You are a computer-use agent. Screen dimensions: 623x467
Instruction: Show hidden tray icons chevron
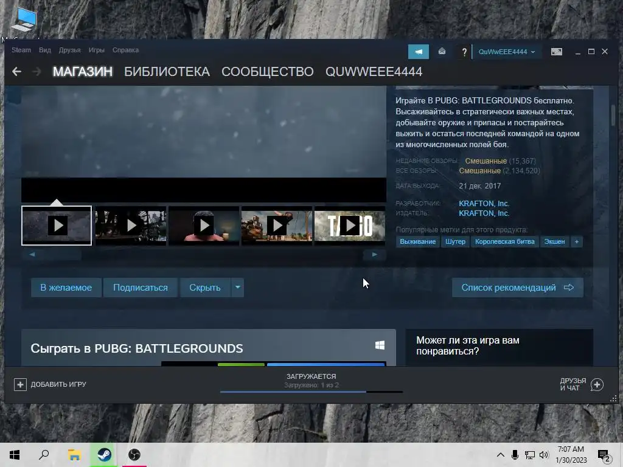pyautogui.click(x=501, y=455)
